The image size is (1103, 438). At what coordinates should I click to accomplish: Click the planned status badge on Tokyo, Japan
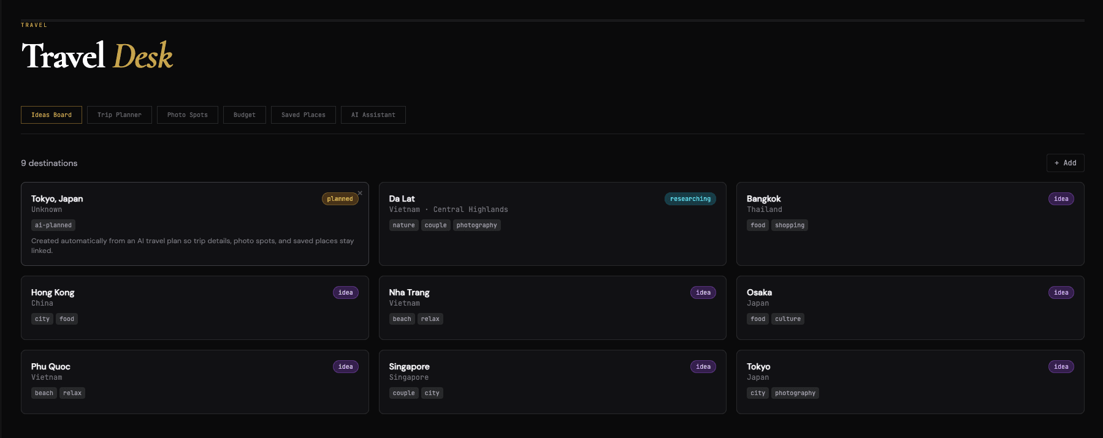[x=340, y=198]
